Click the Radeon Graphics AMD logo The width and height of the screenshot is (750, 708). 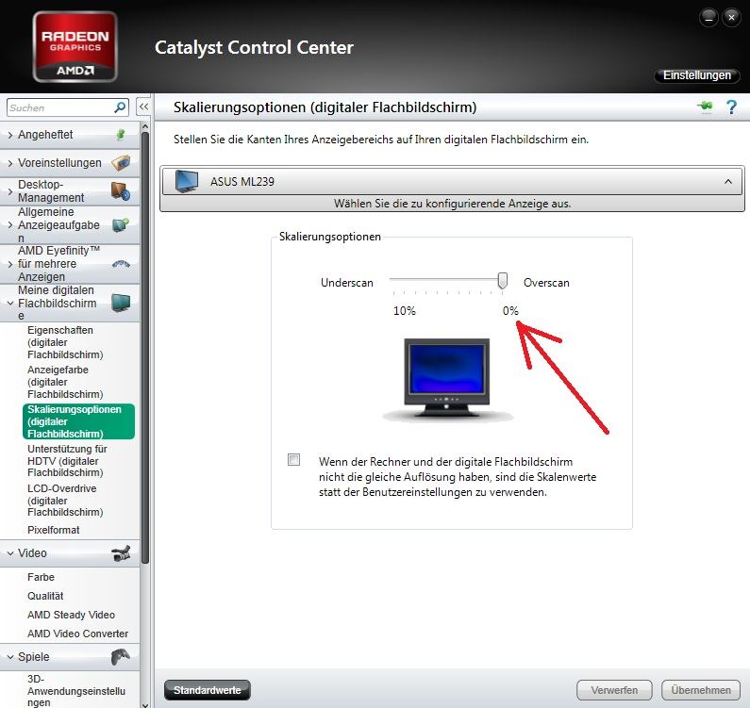[x=75, y=47]
